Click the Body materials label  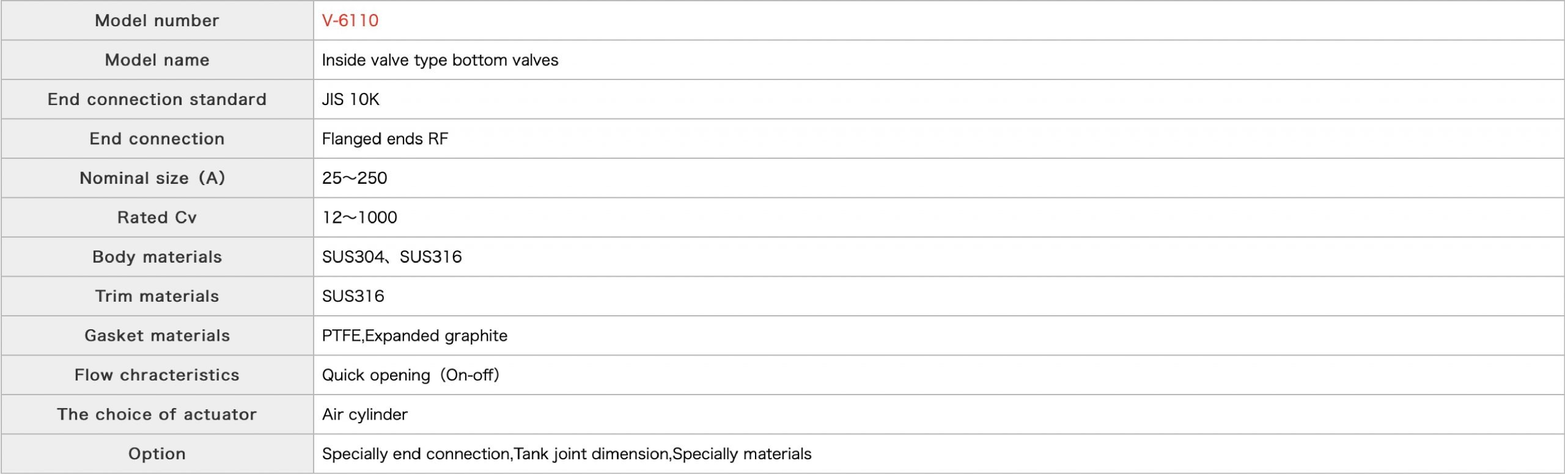tap(157, 257)
